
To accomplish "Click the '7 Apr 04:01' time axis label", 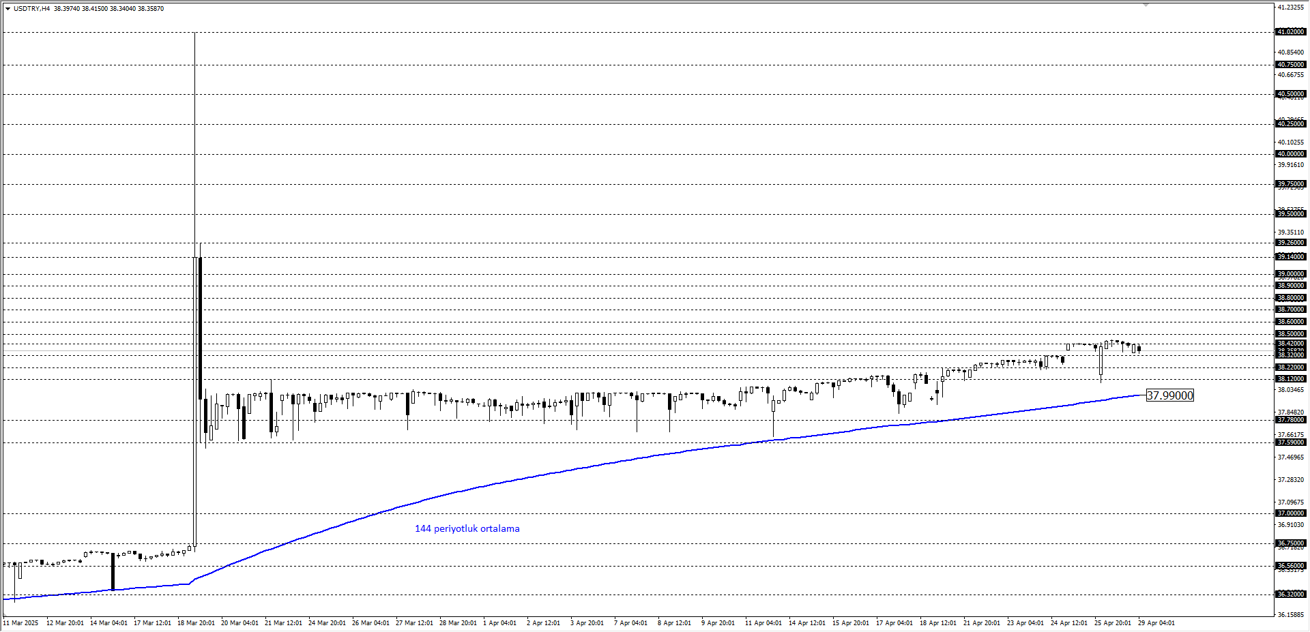I will point(630,623).
